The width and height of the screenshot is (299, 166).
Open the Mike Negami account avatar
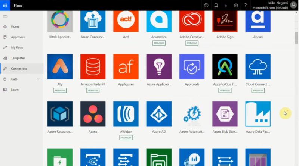(x=293, y=5)
